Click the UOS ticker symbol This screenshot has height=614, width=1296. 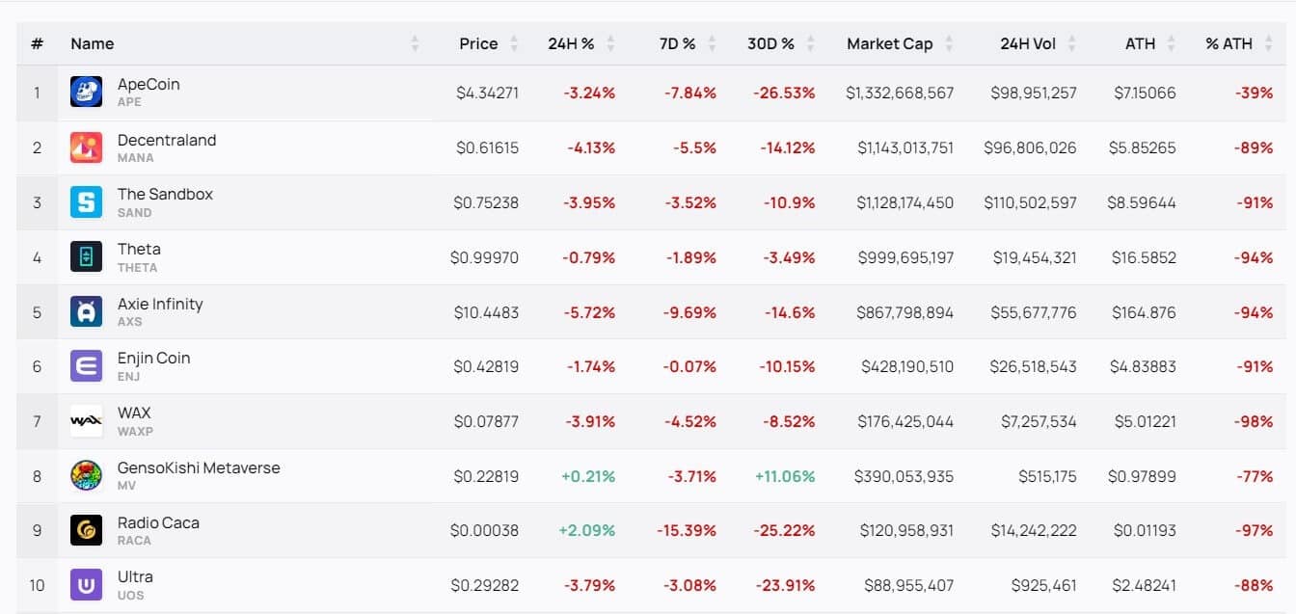pyautogui.click(x=130, y=595)
